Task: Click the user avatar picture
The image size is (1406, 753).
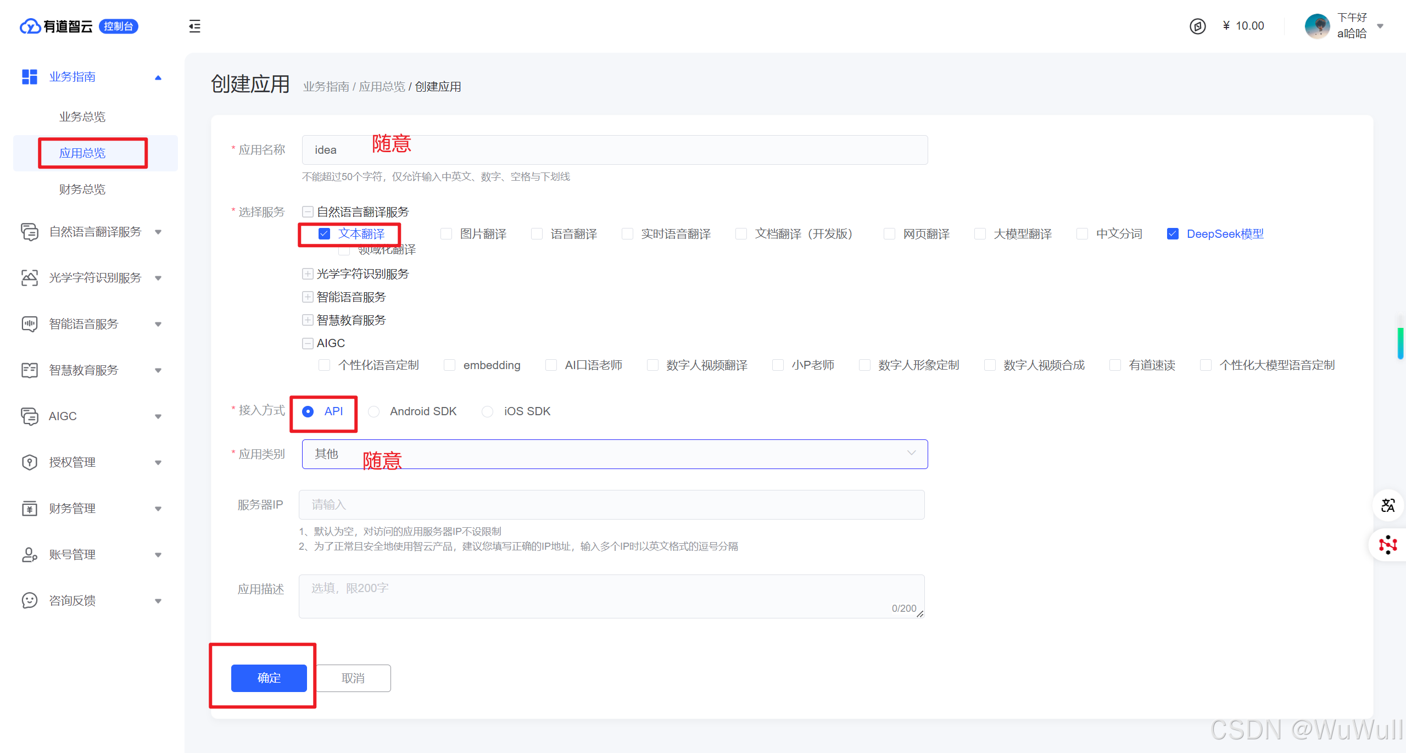Action: click(x=1317, y=26)
